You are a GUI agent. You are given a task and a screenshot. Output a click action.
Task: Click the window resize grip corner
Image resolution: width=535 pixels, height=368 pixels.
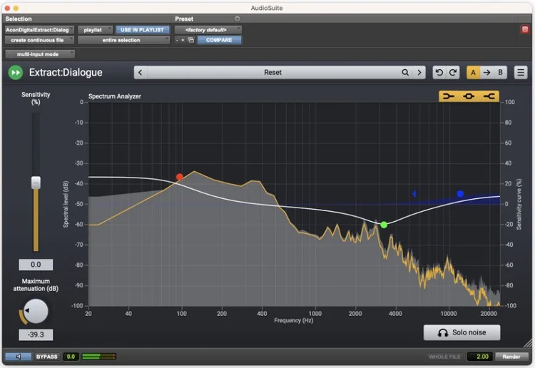tap(528, 343)
